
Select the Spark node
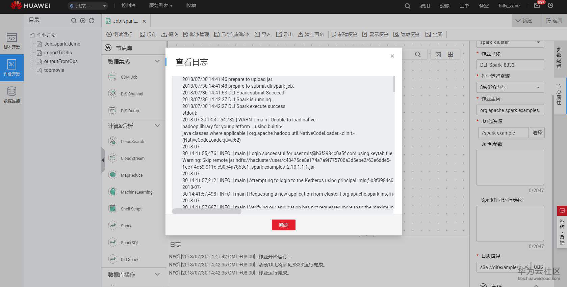tap(120, 226)
